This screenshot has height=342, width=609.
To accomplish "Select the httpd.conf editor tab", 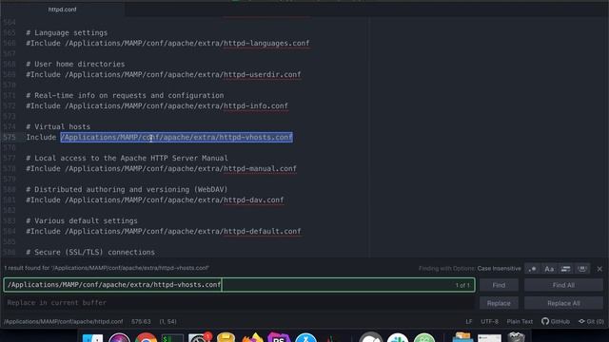I will click(x=62, y=9).
